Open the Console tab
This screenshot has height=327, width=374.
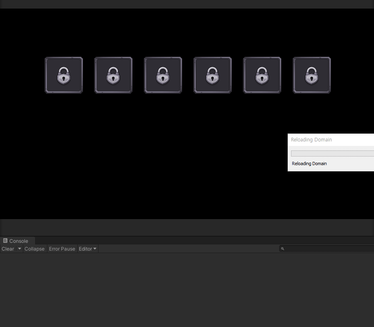coord(18,241)
